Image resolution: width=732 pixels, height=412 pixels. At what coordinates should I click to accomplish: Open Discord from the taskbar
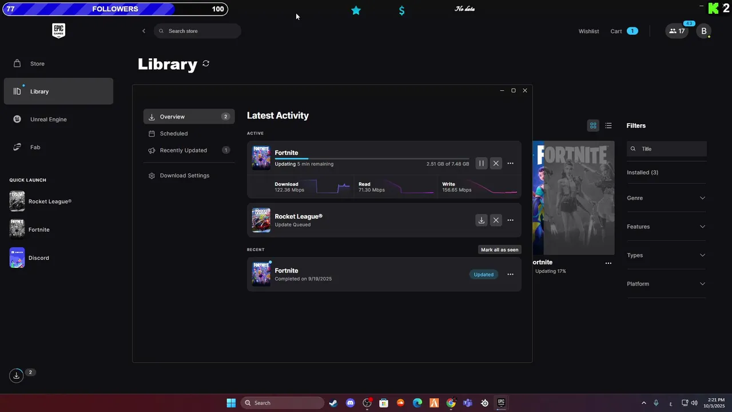(351, 403)
